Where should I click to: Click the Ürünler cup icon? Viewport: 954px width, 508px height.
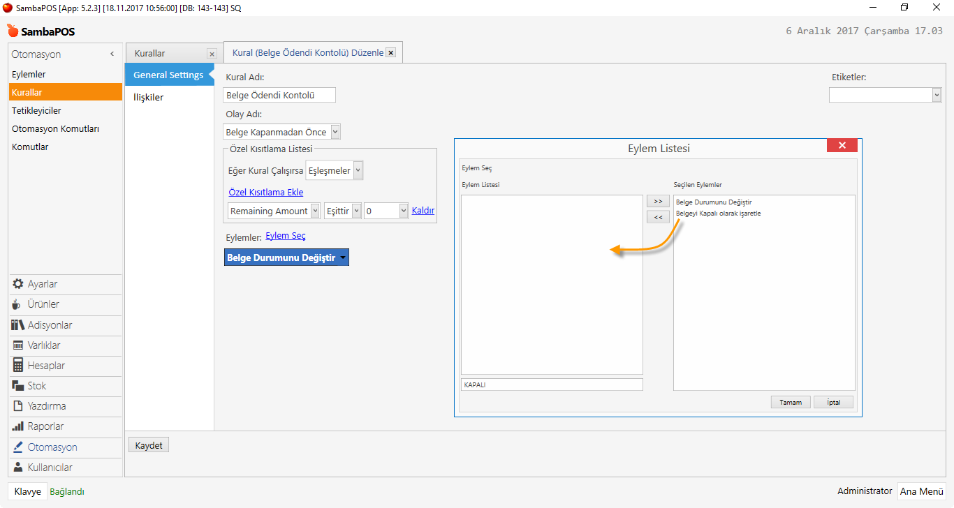pyautogui.click(x=18, y=304)
